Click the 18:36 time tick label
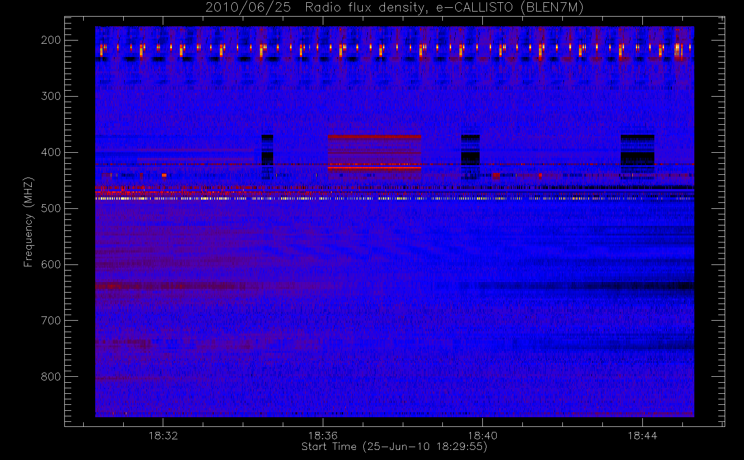744x460 pixels. click(x=323, y=436)
